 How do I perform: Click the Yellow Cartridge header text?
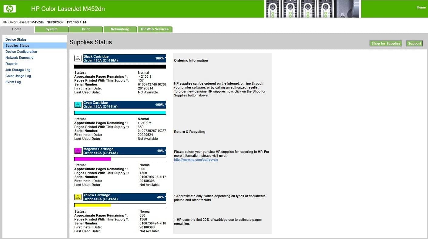[97, 195]
